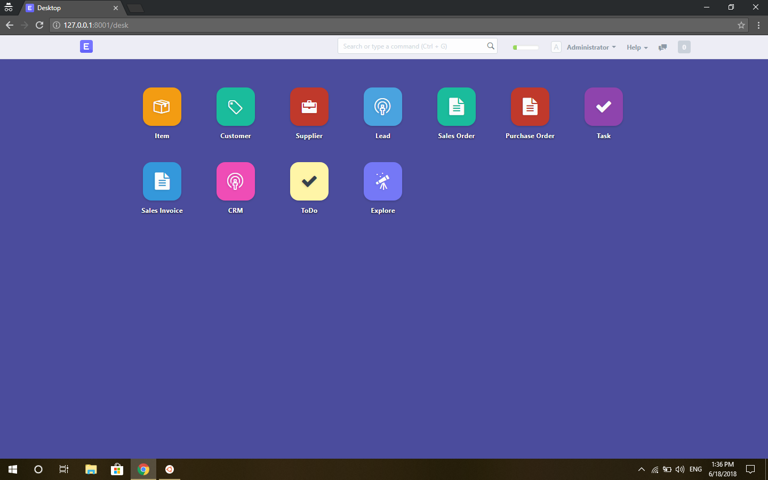Go back to the previous page
Screen dimensions: 768x480
(x=10, y=25)
